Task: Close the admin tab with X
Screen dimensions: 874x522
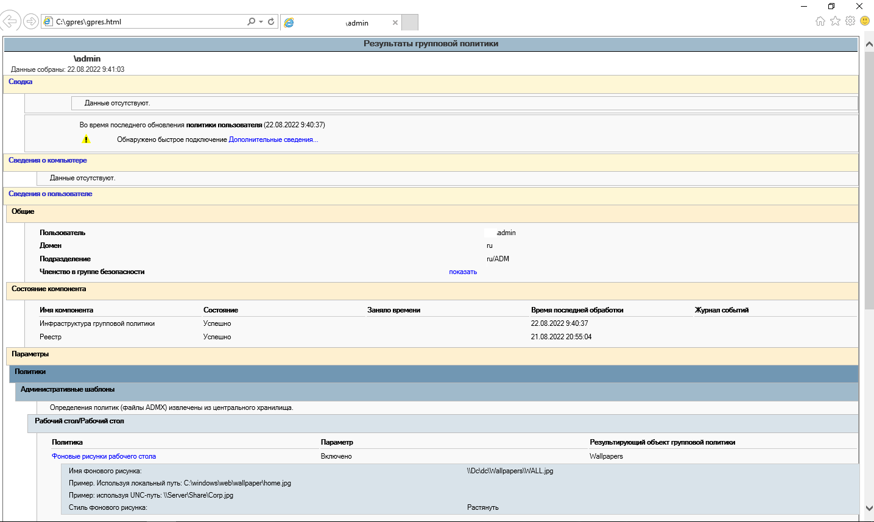Action: pos(395,23)
